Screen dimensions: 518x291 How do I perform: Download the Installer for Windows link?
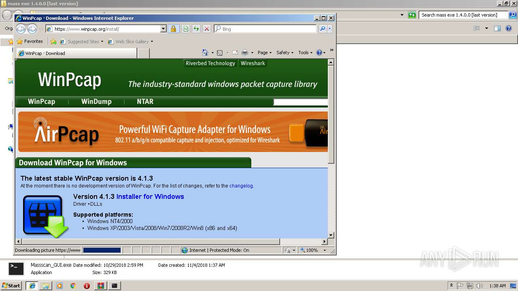(150, 196)
